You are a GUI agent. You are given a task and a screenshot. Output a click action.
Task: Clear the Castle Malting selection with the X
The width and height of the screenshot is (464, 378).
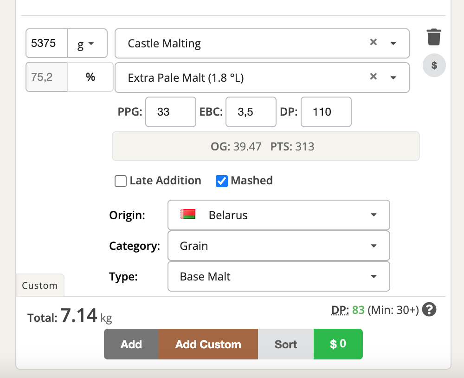coord(373,43)
